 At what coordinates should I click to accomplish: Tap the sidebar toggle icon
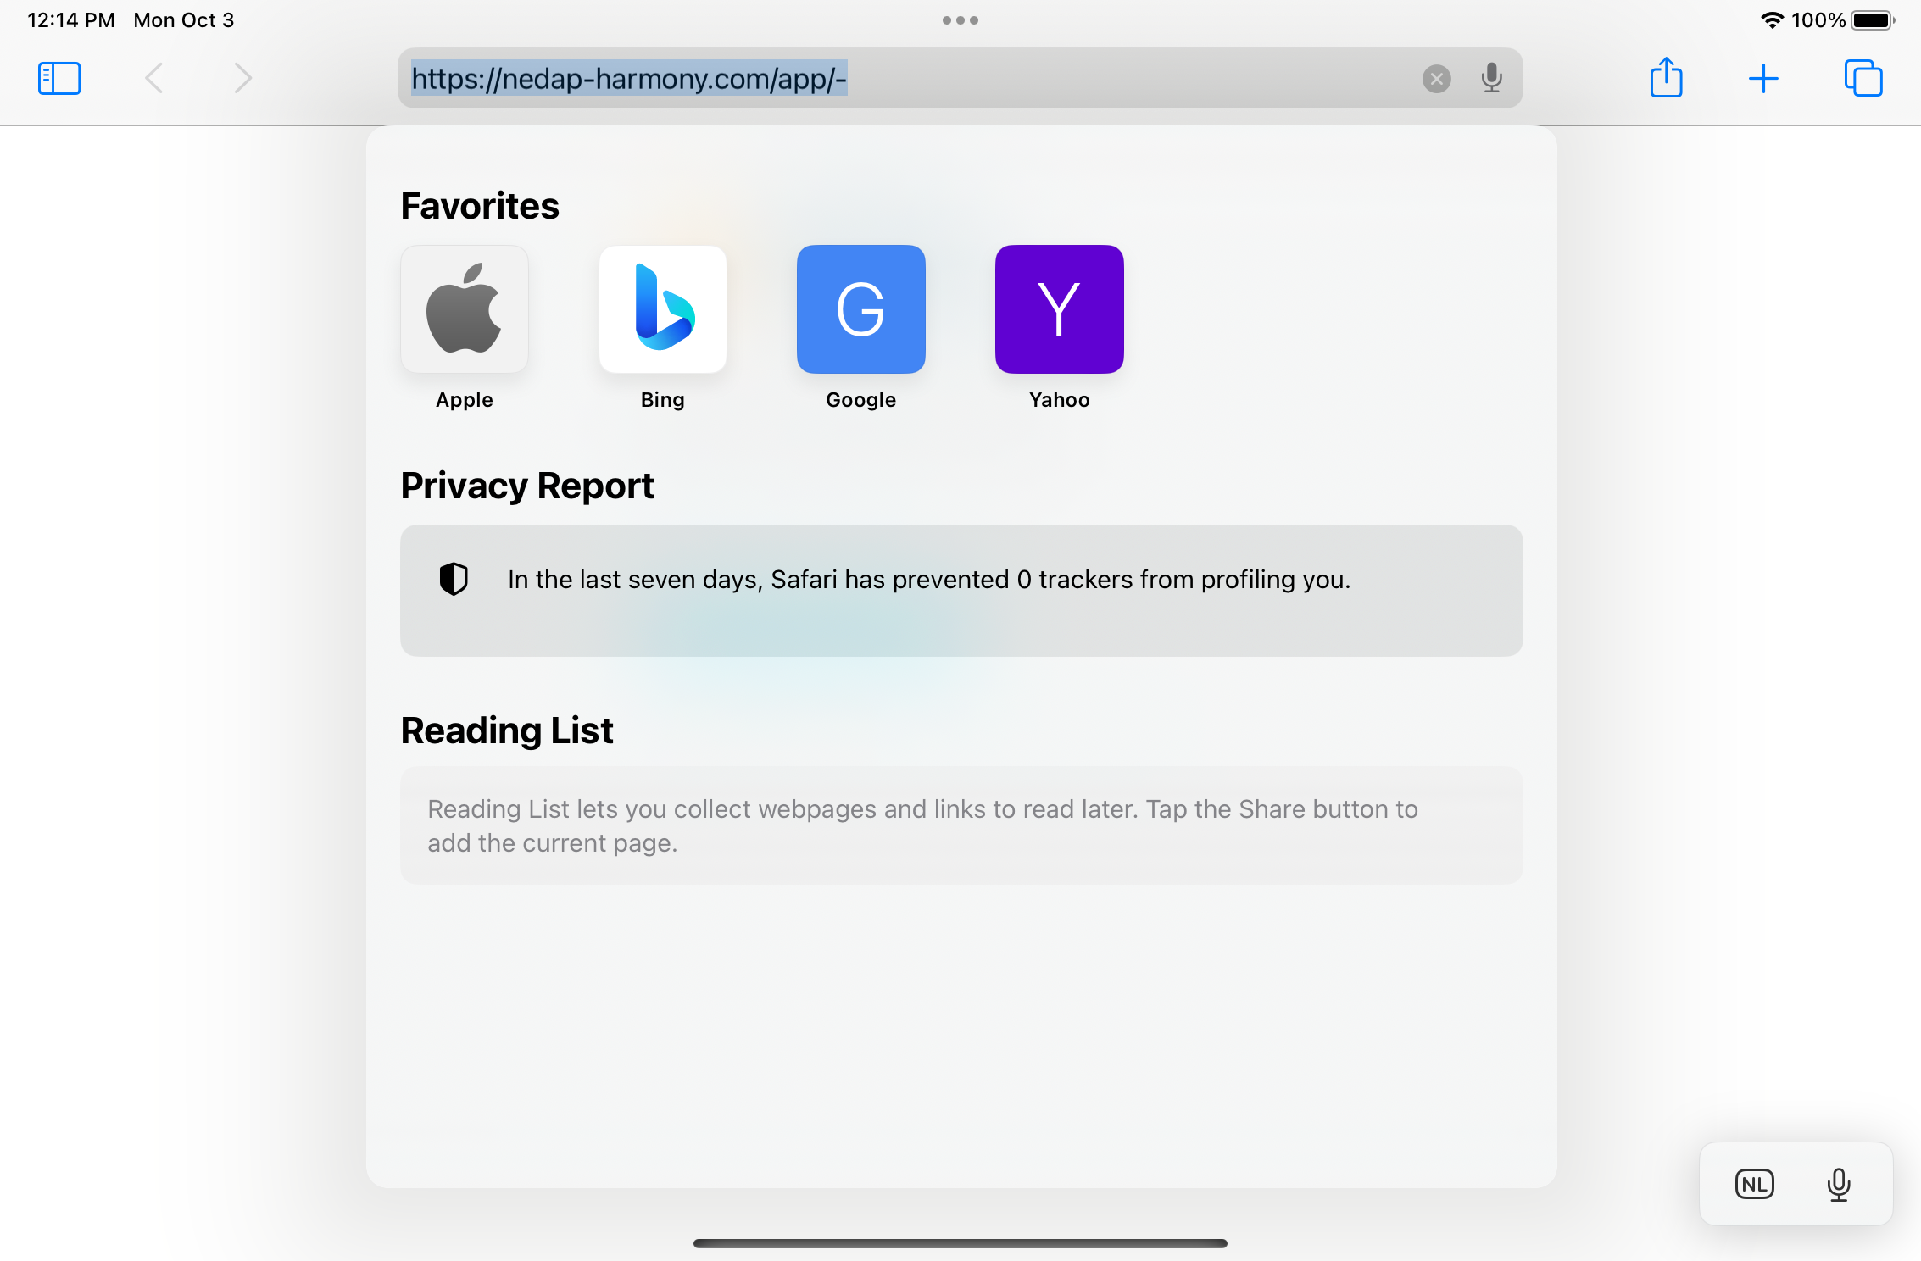click(59, 76)
